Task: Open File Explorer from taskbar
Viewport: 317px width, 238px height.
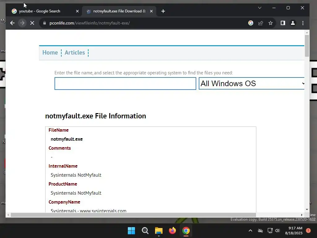Action: [x=159, y=231]
